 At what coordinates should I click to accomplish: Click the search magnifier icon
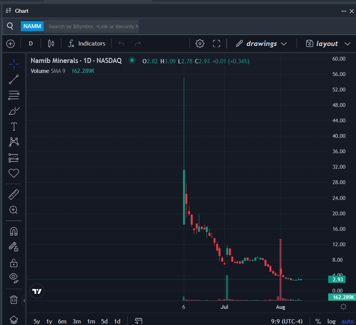click(x=10, y=26)
